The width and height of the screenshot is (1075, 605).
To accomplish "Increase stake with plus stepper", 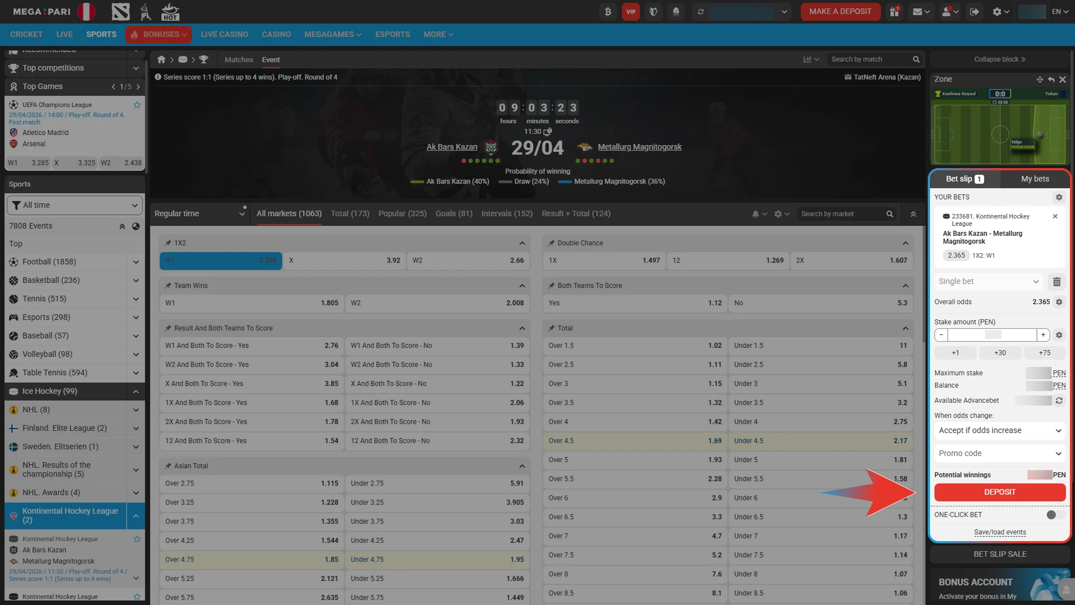I will click(x=1043, y=335).
